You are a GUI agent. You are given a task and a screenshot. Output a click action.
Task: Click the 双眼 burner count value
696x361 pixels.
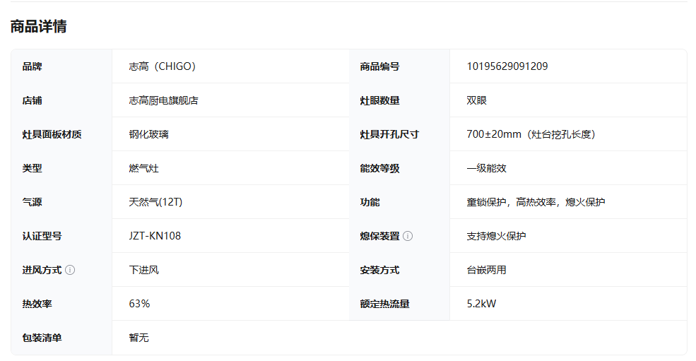476,100
